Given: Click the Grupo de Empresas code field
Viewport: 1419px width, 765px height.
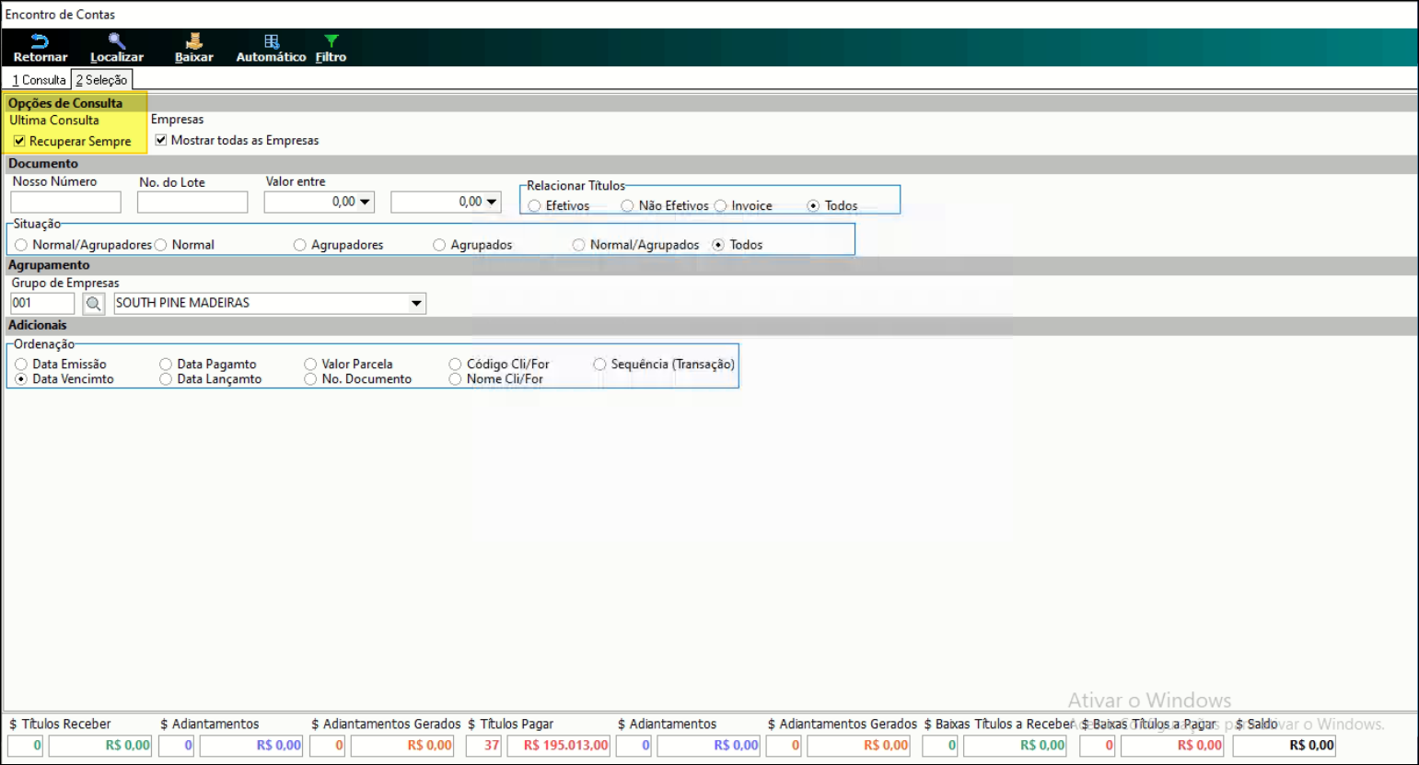Looking at the screenshot, I should pyautogui.click(x=42, y=303).
